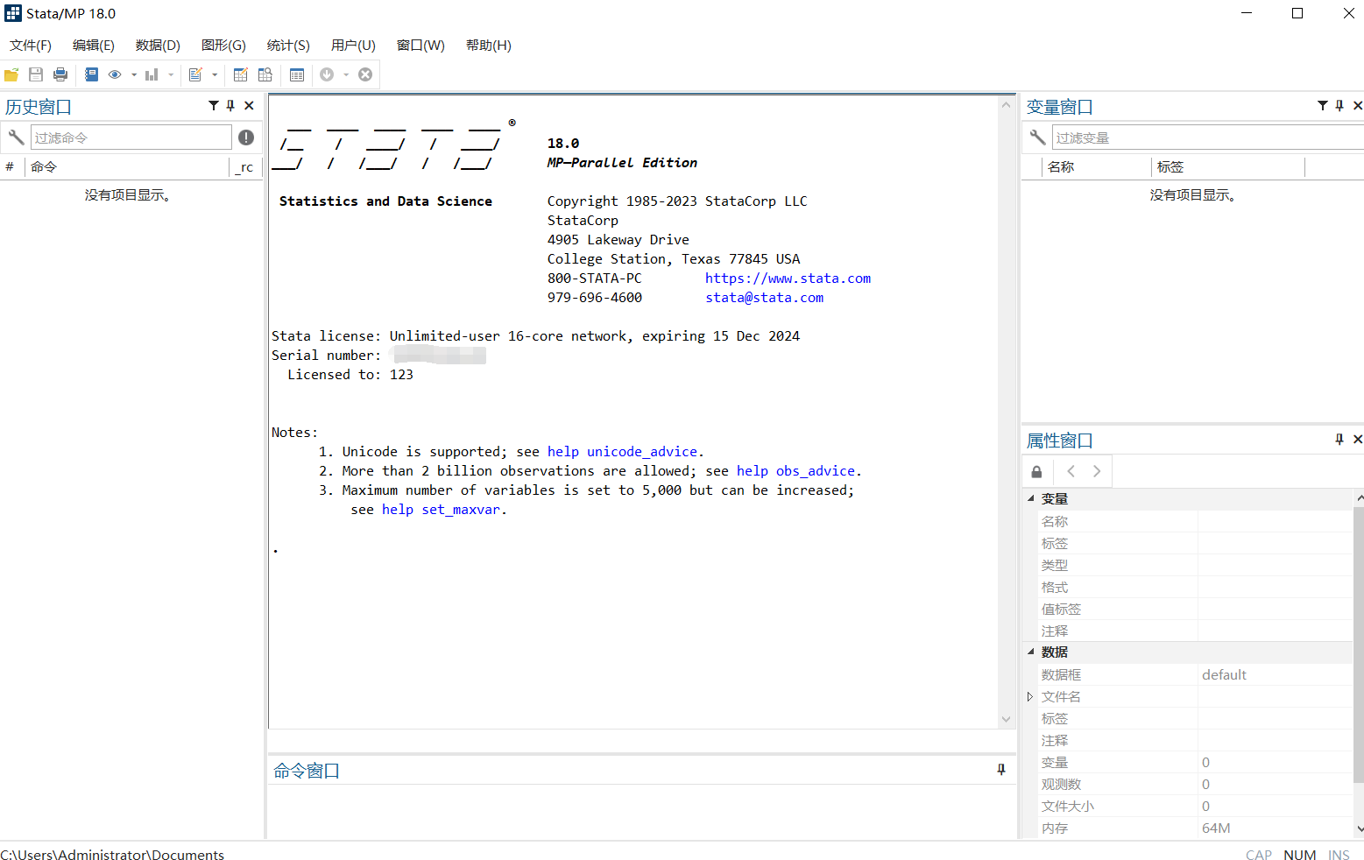The image size is (1364, 860).
Task: Click the C:\Users\Administrator\Documents path in status bar
Action: point(112,855)
